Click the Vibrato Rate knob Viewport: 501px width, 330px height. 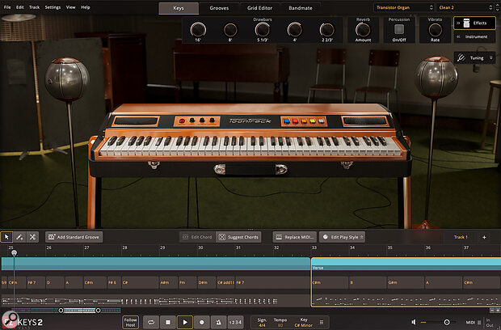tap(435, 30)
